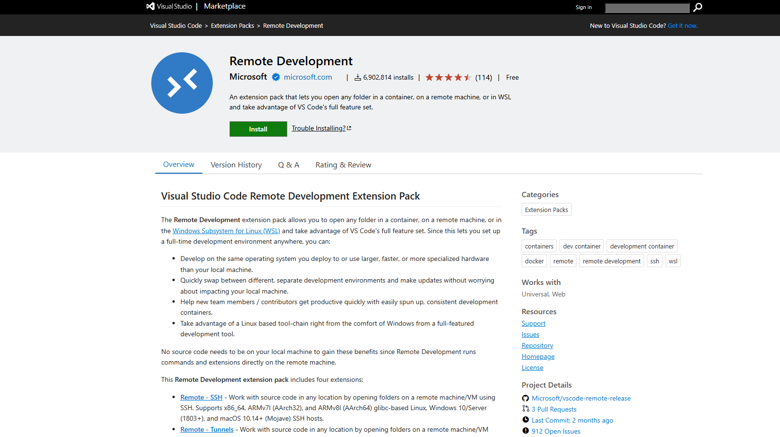Open the Homepage resource link
The width and height of the screenshot is (780, 437).
tap(538, 356)
